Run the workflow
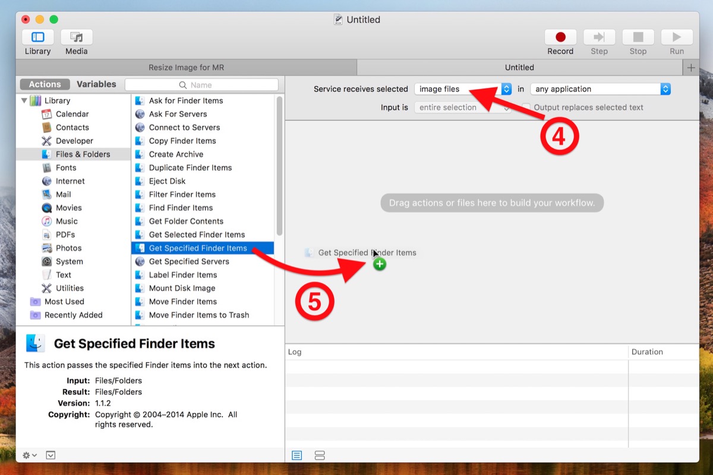The height and width of the screenshot is (475, 713). [x=676, y=36]
